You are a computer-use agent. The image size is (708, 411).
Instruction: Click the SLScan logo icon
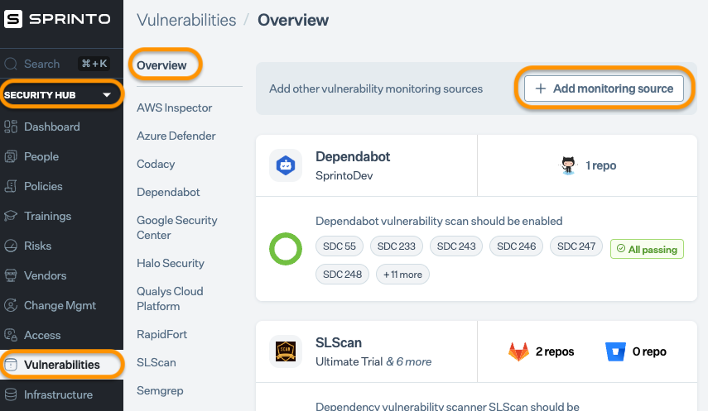(286, 351)
